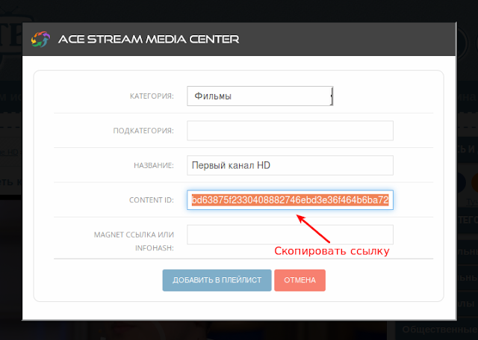Click the Категория label
The image size is (478, 340).
tap(152, 96)
